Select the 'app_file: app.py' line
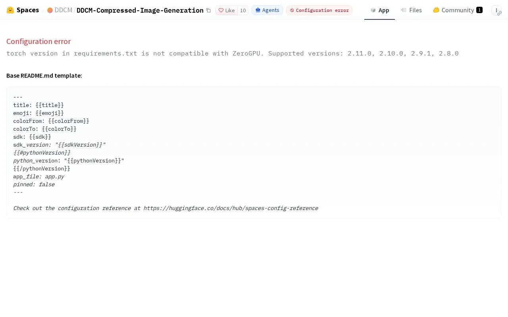 point(38,176)
